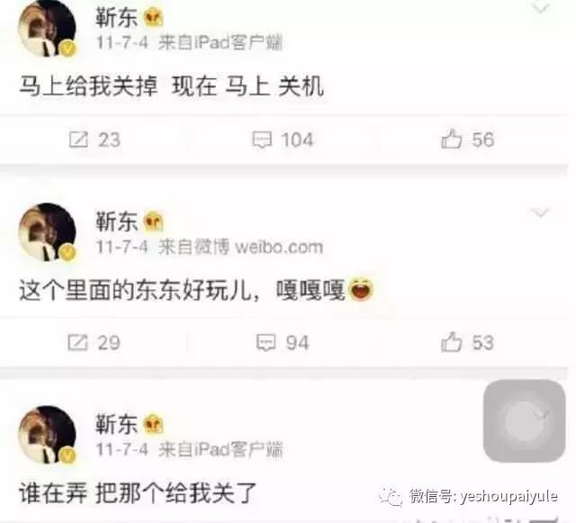Open 靳东 username on second post
This screenshot has height=523, width=576.
116,221
